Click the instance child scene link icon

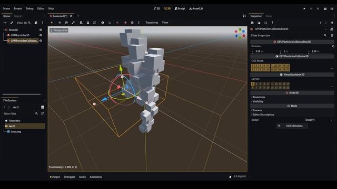click(12, 23)
